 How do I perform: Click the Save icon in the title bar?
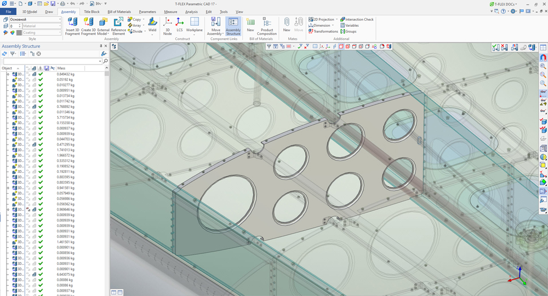(x=53, y=4)
